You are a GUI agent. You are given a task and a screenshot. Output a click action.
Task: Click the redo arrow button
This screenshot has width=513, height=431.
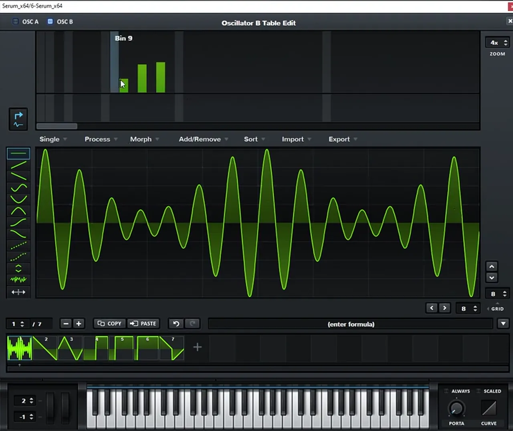coord(192,324)
